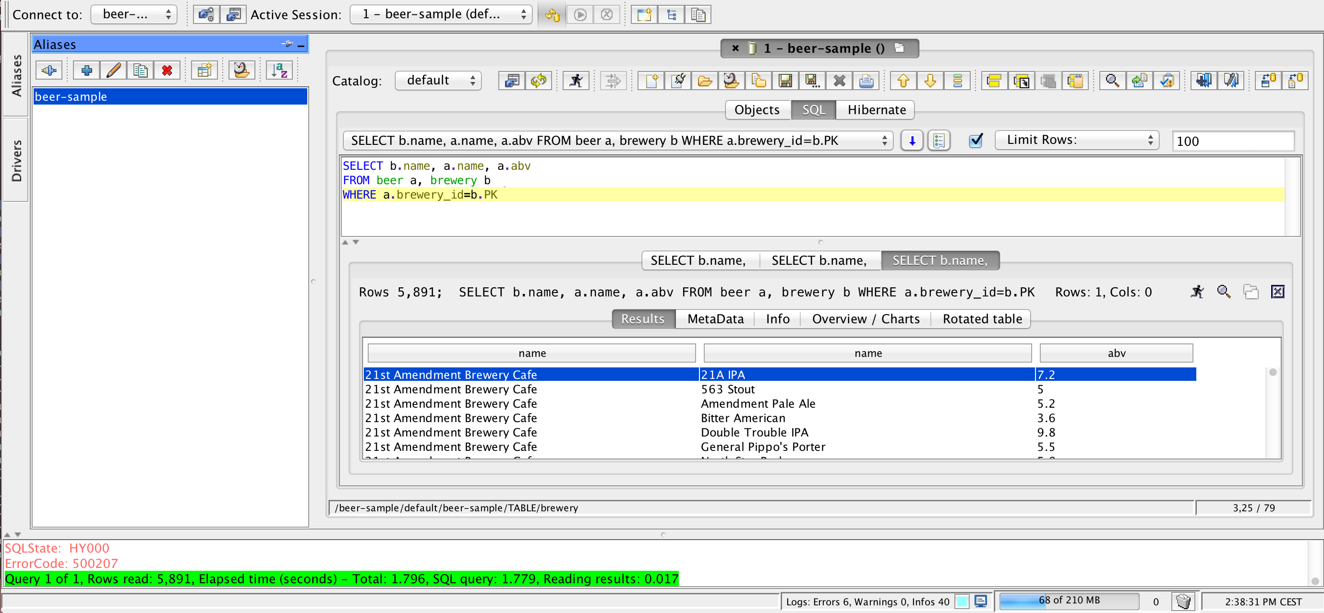The width and height of the screenshot is (1324, 613).
Task: Click the red X delete alias icon
Action: (167, 71)
